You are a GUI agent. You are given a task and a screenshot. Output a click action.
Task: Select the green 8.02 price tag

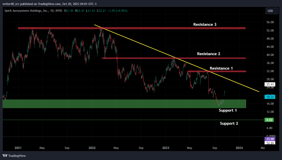tap(269, 120)
